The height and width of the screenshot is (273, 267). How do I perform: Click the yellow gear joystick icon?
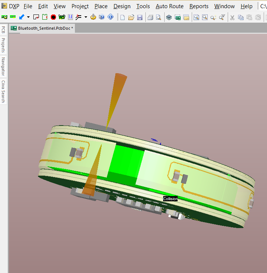coord(93,17)
